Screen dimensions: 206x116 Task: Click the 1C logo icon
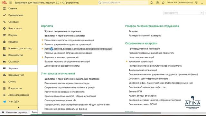pyautogui.click(x=5, y=3)
